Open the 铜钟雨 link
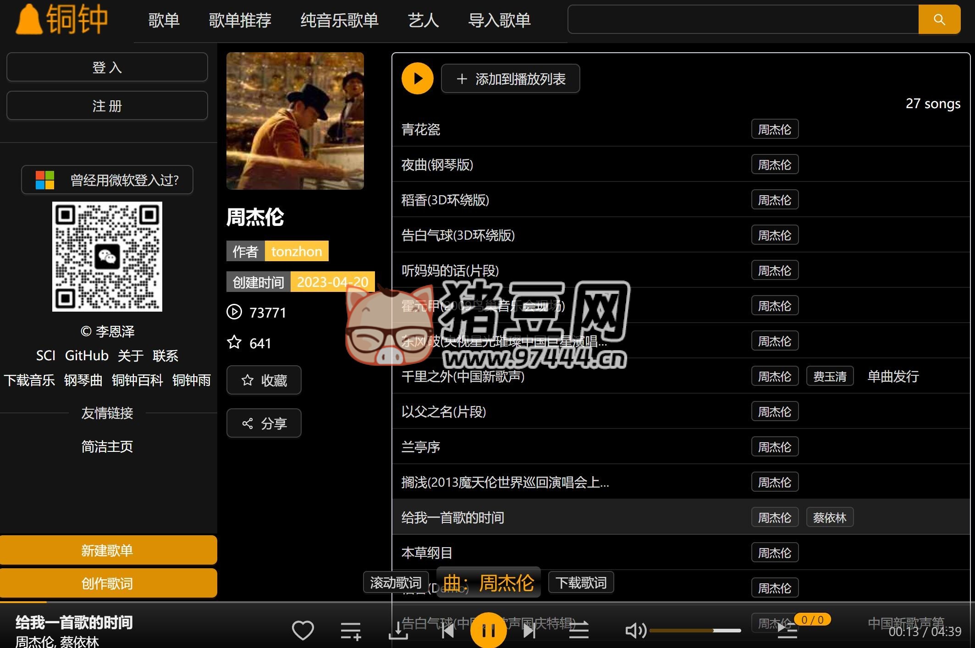The image size is (975, 648). tap(192, 380)
